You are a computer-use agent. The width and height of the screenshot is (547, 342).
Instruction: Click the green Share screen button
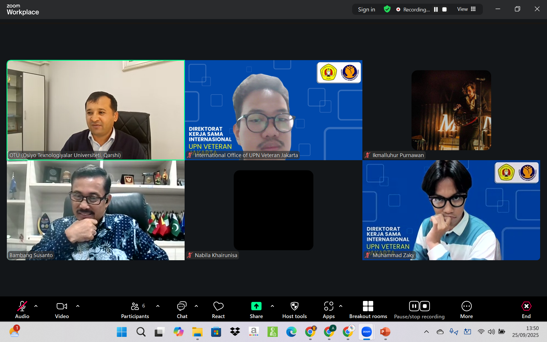click(256, 306)
